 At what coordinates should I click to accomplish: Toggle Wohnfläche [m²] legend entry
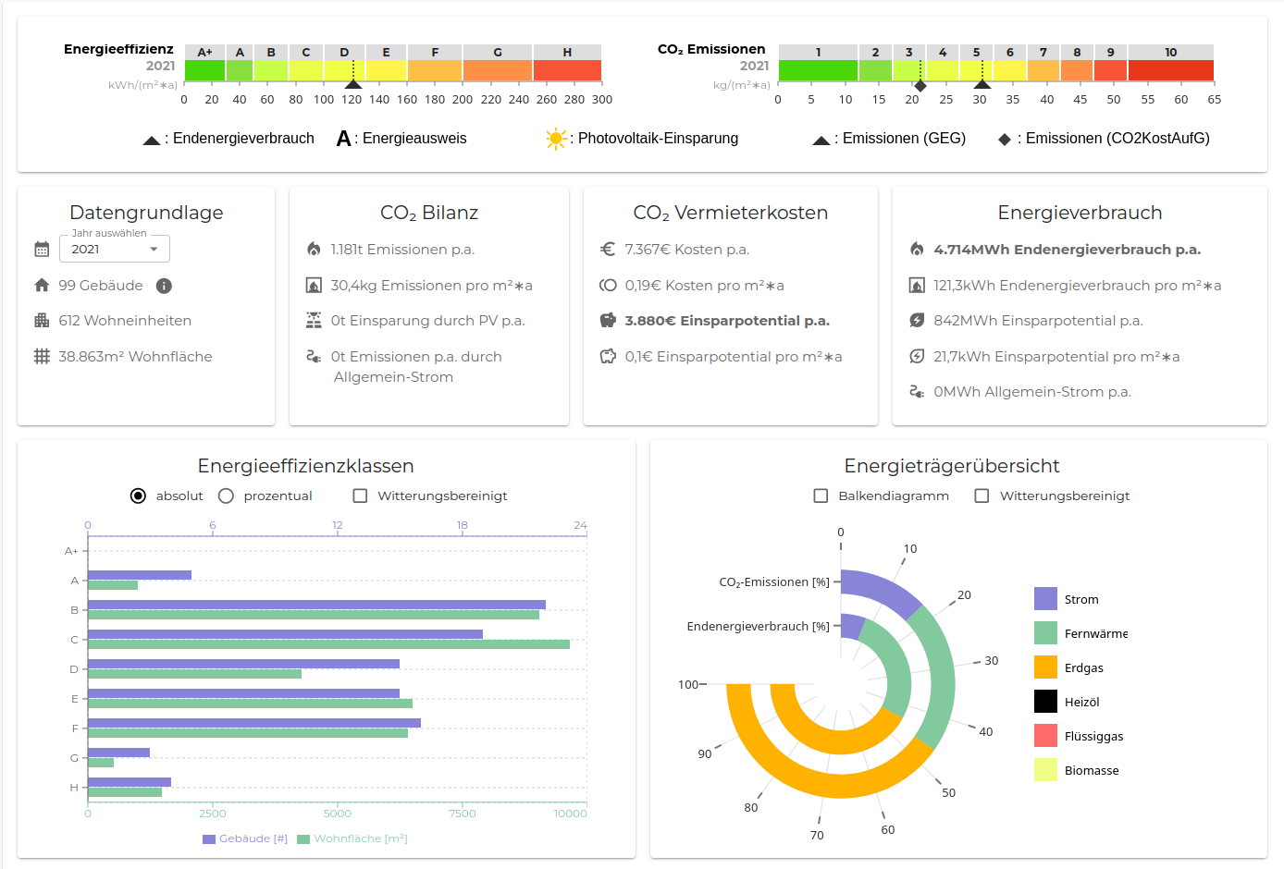click(352, 839)
